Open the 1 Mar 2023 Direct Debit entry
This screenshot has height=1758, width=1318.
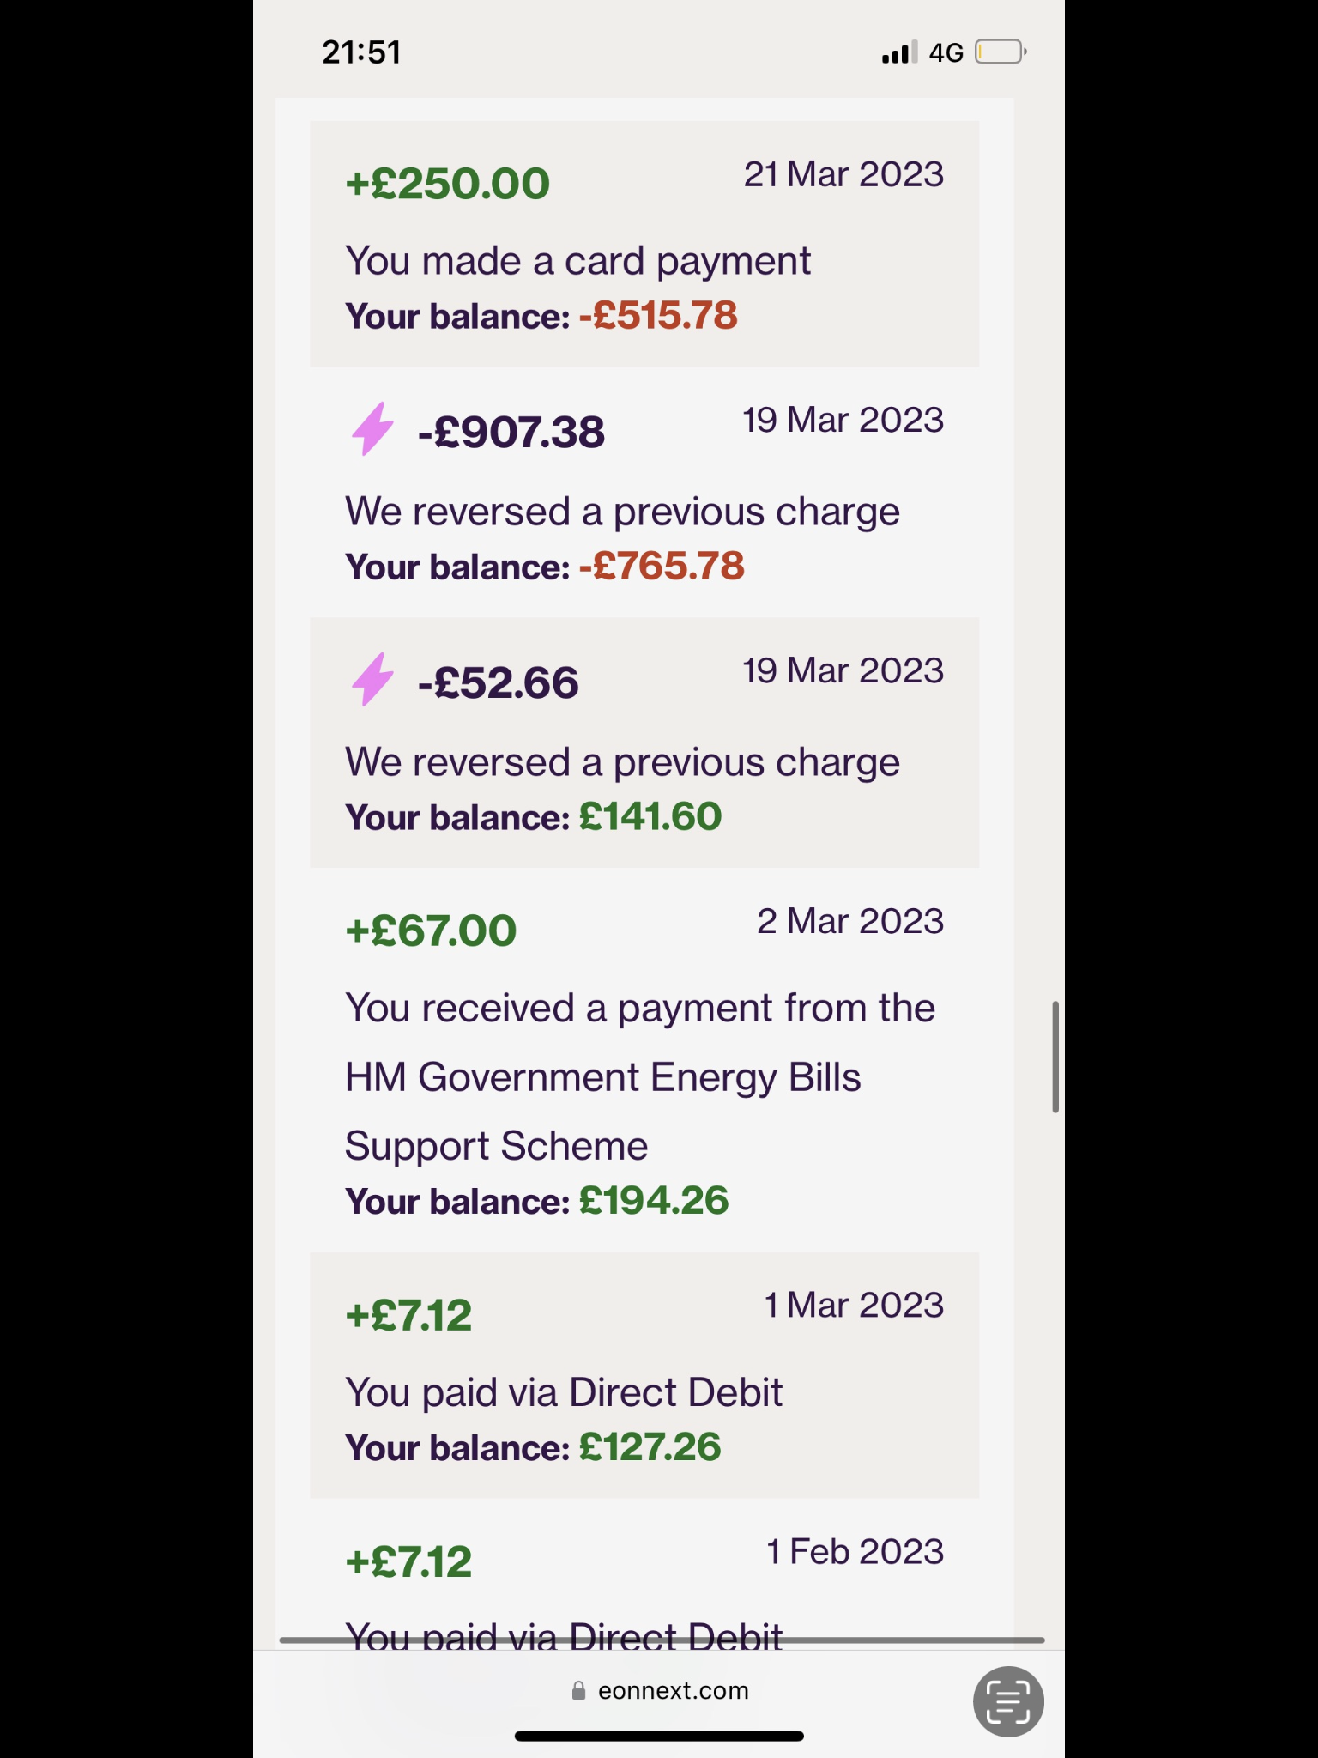click(644, 1375)
